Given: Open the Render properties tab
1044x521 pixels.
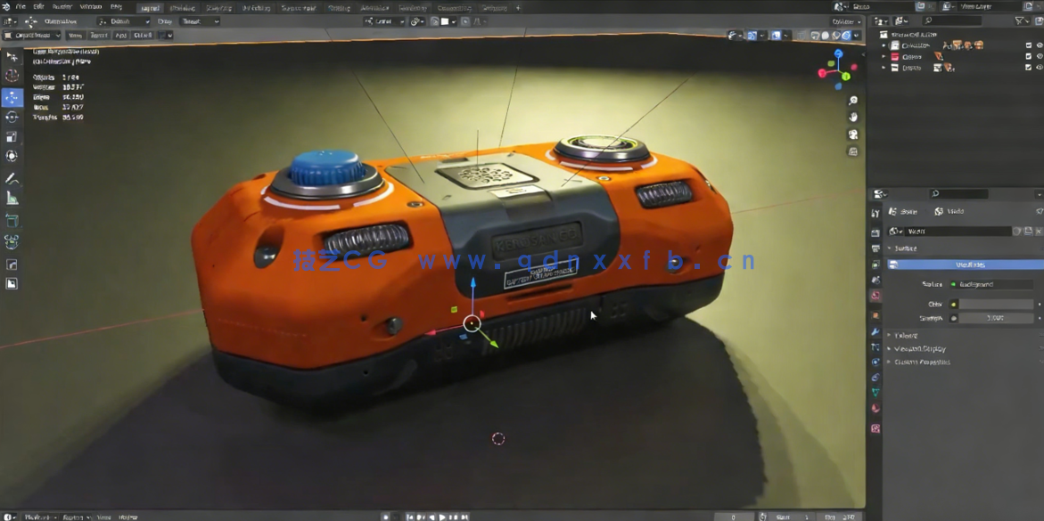Looking at the screenshot, I should click(876, 232).
